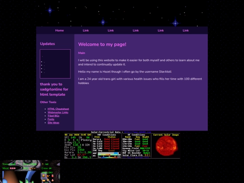244x183 pixels.
Task: Click inside the Updates list box
Action: point(55,64)
